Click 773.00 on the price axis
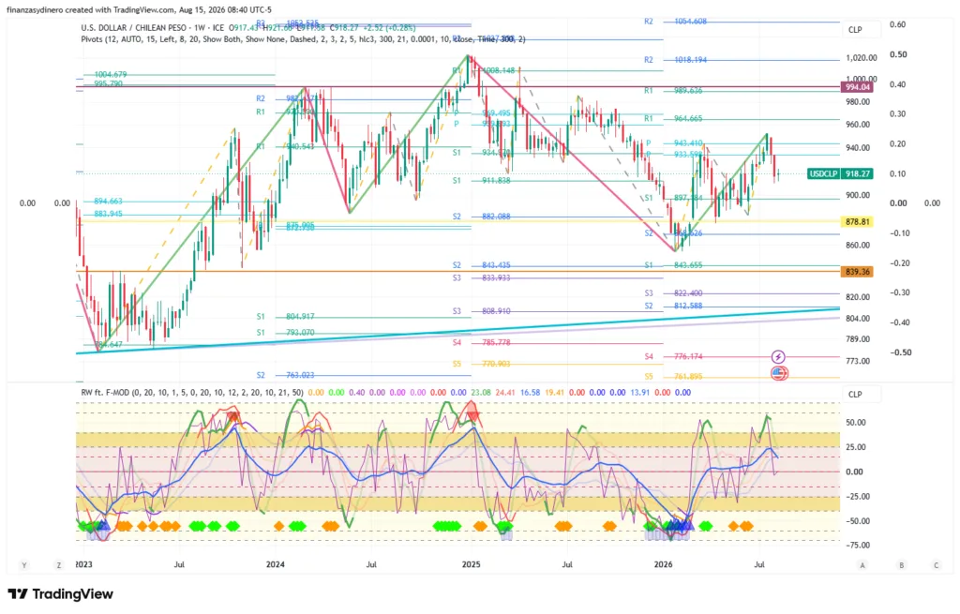The width and height of the screenshot is (960, 614). (x=858, y=361)
